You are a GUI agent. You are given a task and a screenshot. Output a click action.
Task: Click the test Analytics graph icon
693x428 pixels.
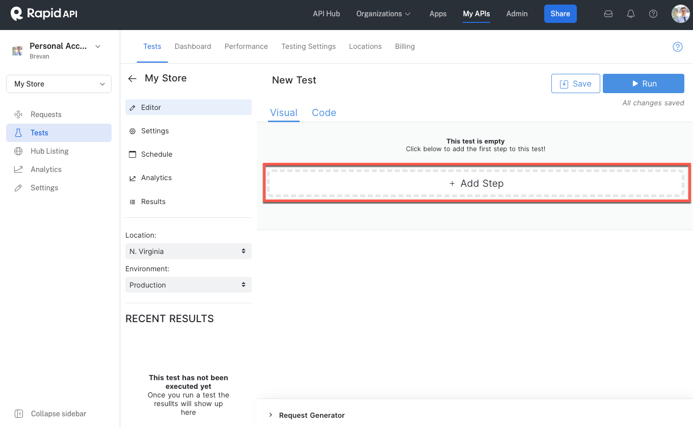132,178
